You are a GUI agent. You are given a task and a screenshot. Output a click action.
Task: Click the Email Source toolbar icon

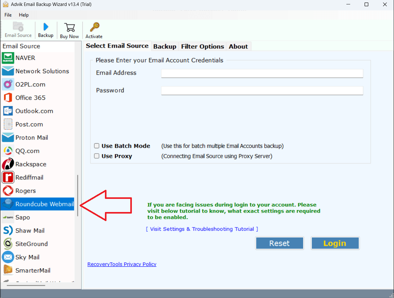tap(18, 27)
